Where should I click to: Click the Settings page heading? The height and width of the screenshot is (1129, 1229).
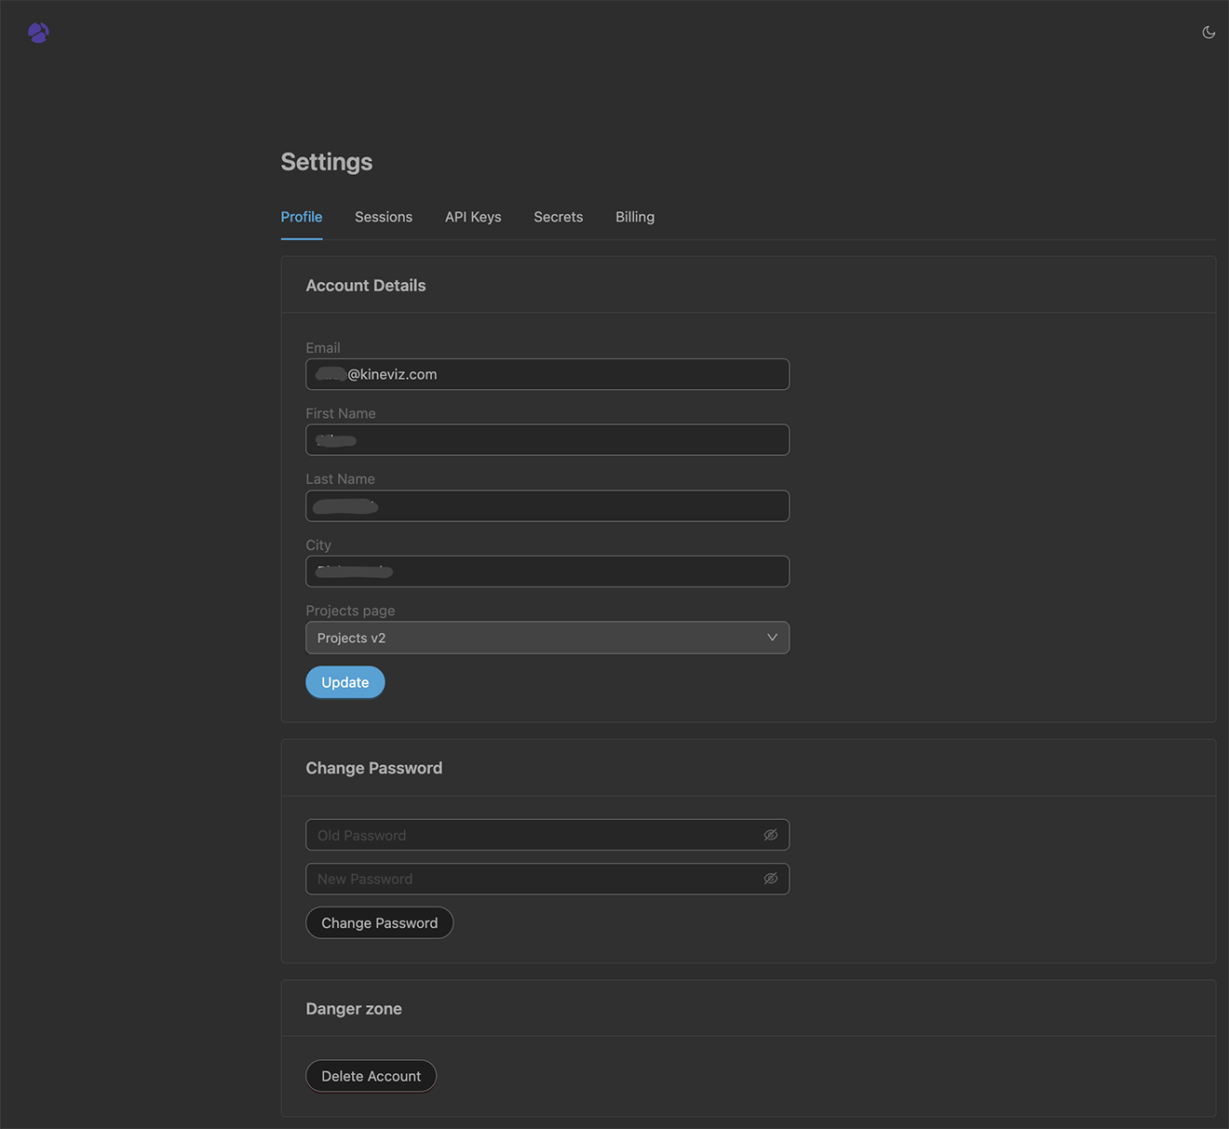tap(327, 162)
